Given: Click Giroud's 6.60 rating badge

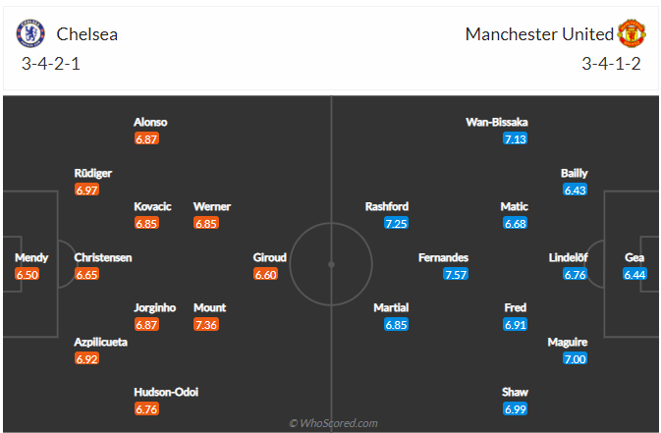Looking at the screenshot, I should coord(266,274).
